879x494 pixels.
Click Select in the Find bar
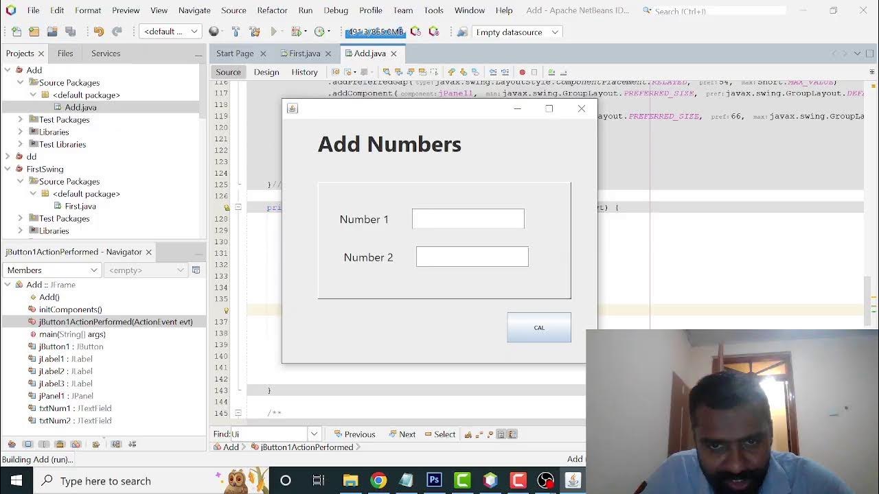tap(440, 434)
